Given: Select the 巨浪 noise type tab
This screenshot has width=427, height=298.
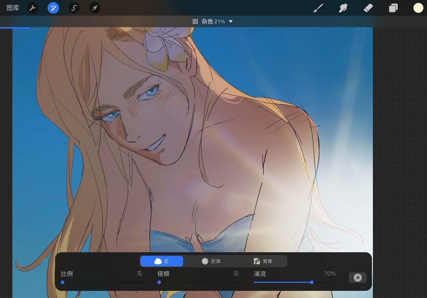Looking at the screenshot, I should click(x=211, y=261).
